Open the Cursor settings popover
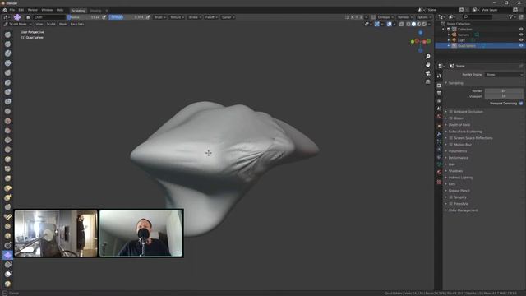 click(228, 17)
